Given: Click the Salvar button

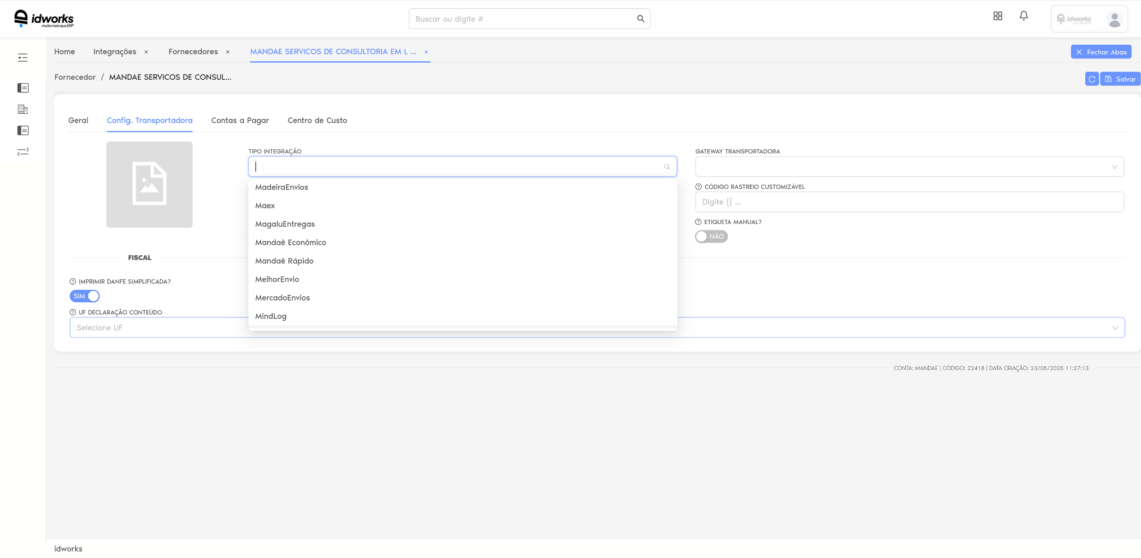Looking at the screenshot, I should coord(1120,79).
